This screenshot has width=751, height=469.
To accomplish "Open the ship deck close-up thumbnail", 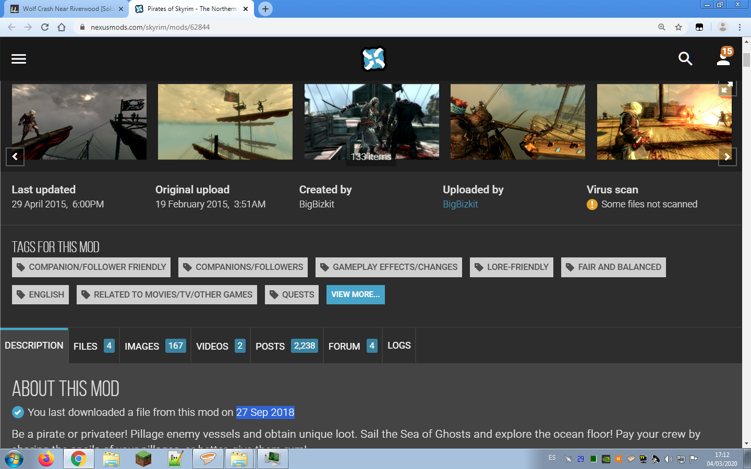I will click(518, 122).
